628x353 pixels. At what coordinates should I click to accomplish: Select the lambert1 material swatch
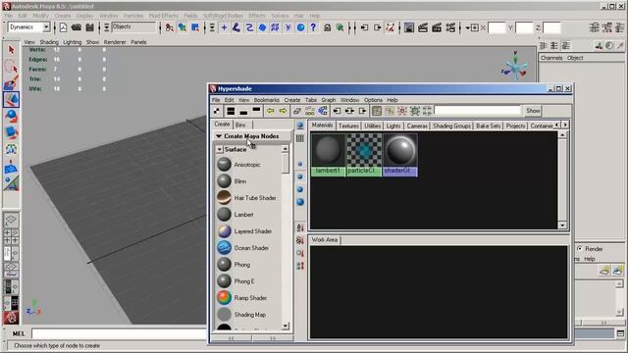click(x=328, y=155)
